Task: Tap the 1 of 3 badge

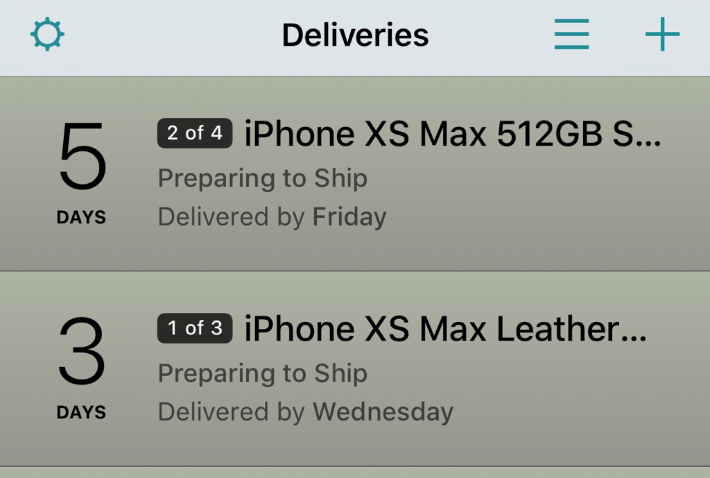Action: click(195, 328)
